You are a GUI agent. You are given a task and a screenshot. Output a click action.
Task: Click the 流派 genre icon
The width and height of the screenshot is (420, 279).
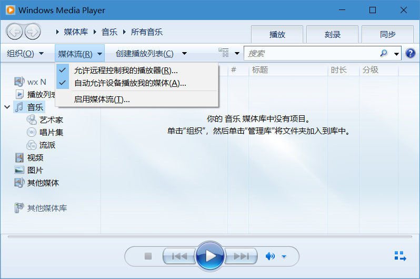(x=32, y=145)
